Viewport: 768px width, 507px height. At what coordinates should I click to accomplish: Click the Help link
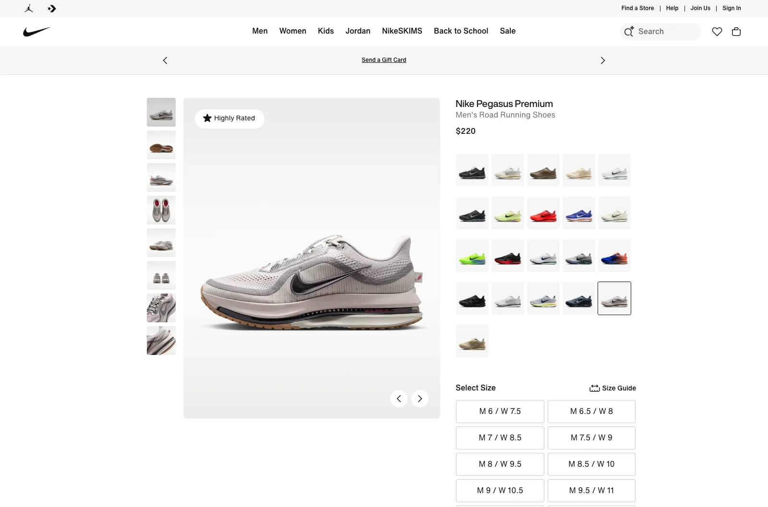672,8
